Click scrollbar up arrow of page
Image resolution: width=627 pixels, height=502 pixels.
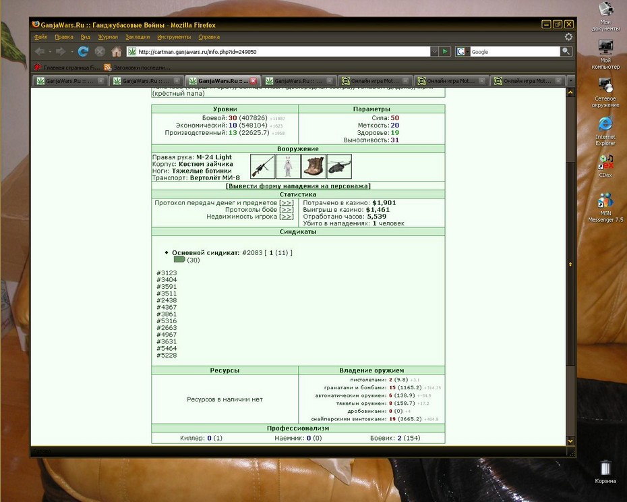tap(570, 93)
